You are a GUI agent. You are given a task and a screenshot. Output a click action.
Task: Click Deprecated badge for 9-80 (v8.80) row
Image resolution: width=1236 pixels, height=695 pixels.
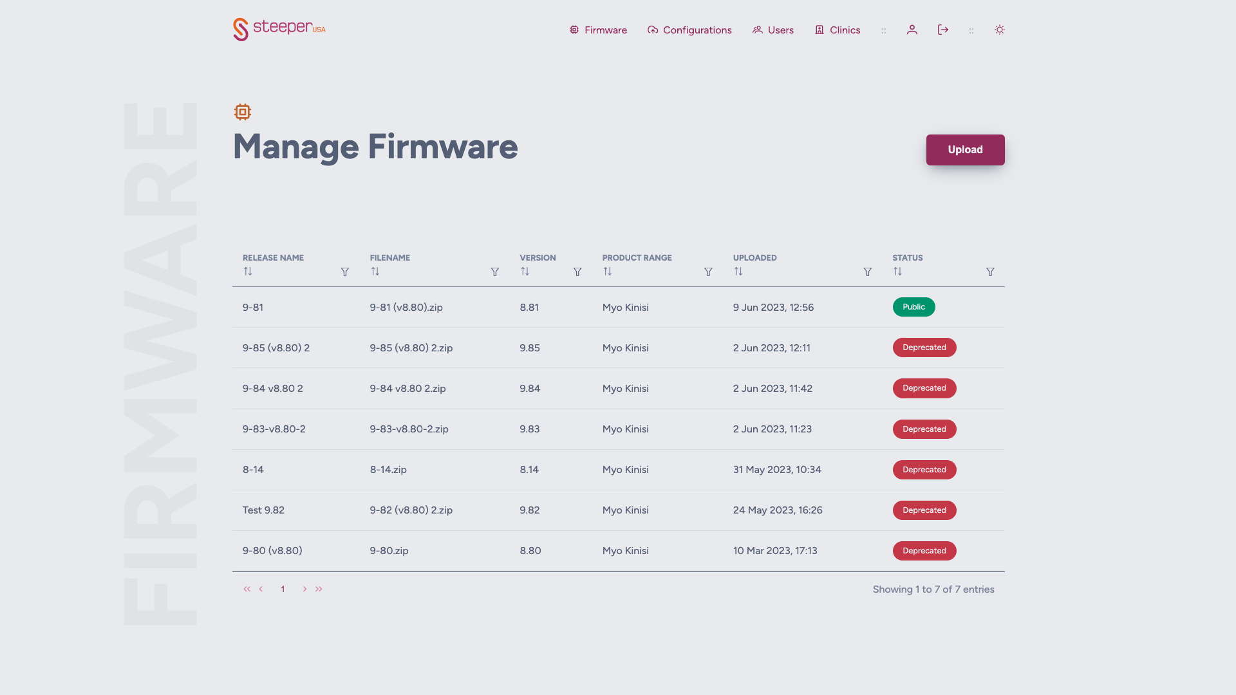coord(924,551)
